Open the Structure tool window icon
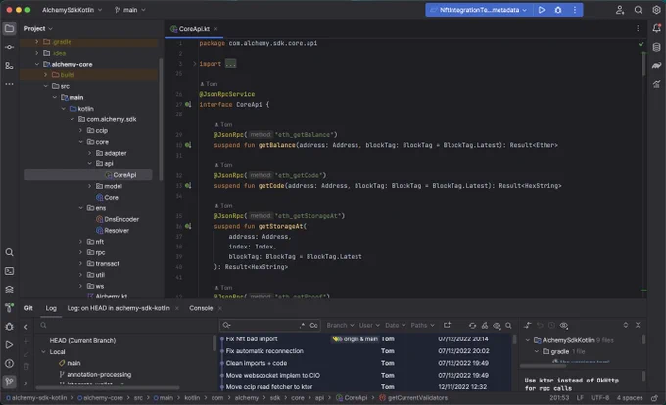This screenshot has width=666, height=405. [x=9, y=66]
